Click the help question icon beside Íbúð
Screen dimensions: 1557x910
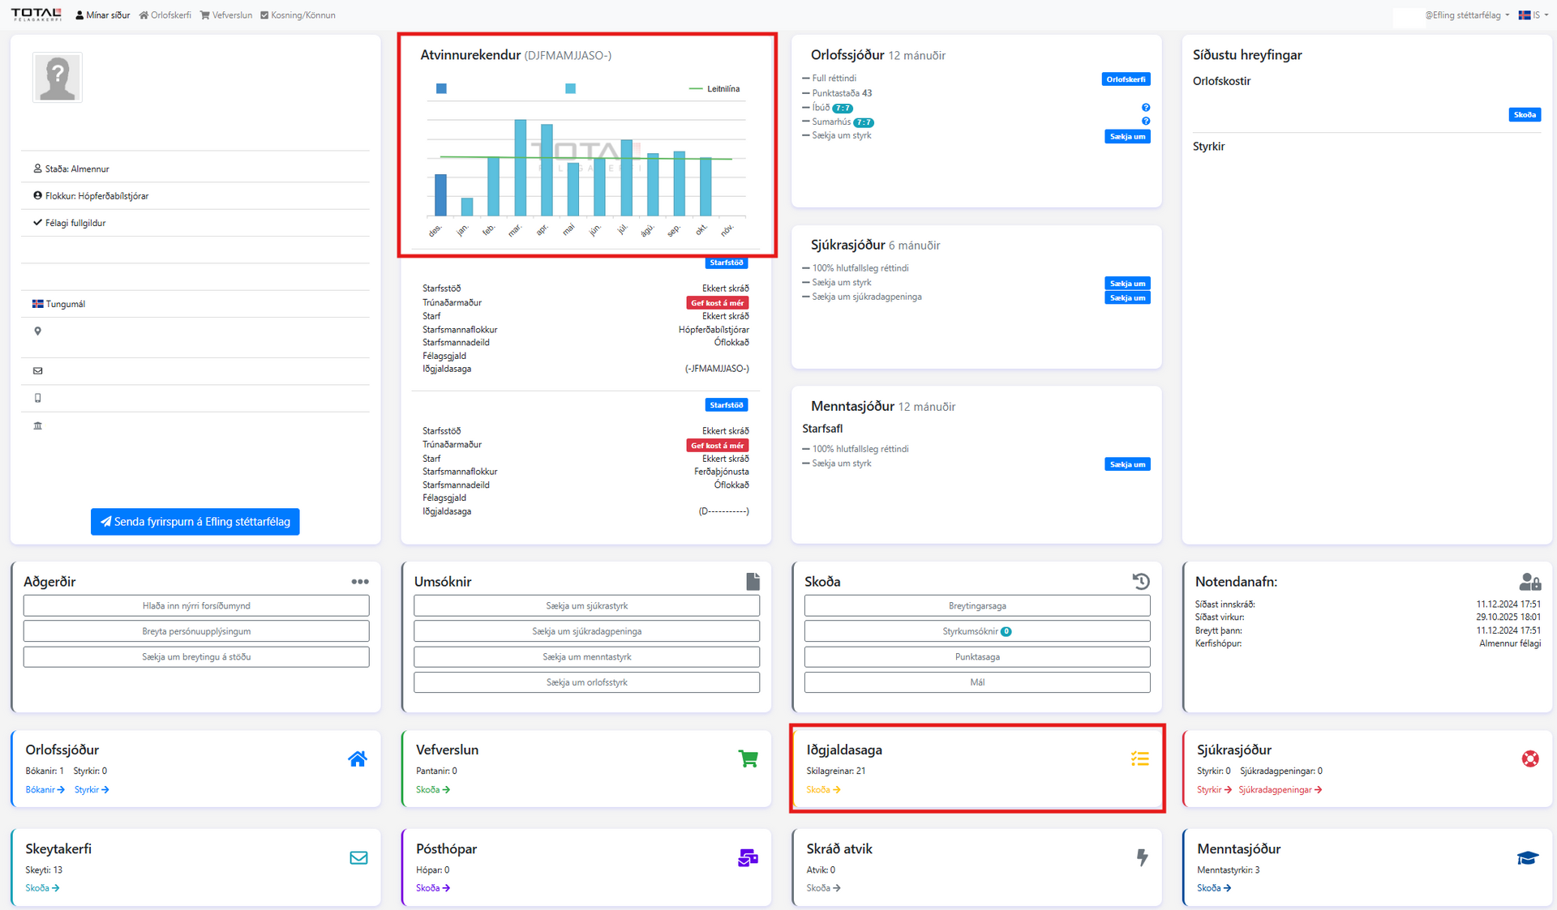coord(1146,108)
